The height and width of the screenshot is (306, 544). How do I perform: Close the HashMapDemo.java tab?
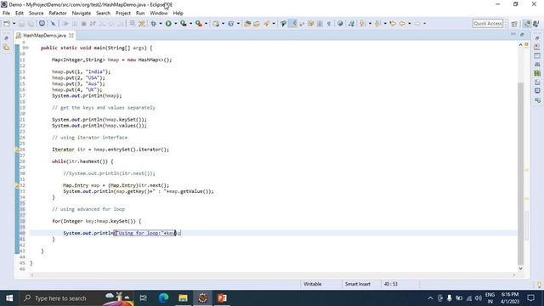(71, 36)
